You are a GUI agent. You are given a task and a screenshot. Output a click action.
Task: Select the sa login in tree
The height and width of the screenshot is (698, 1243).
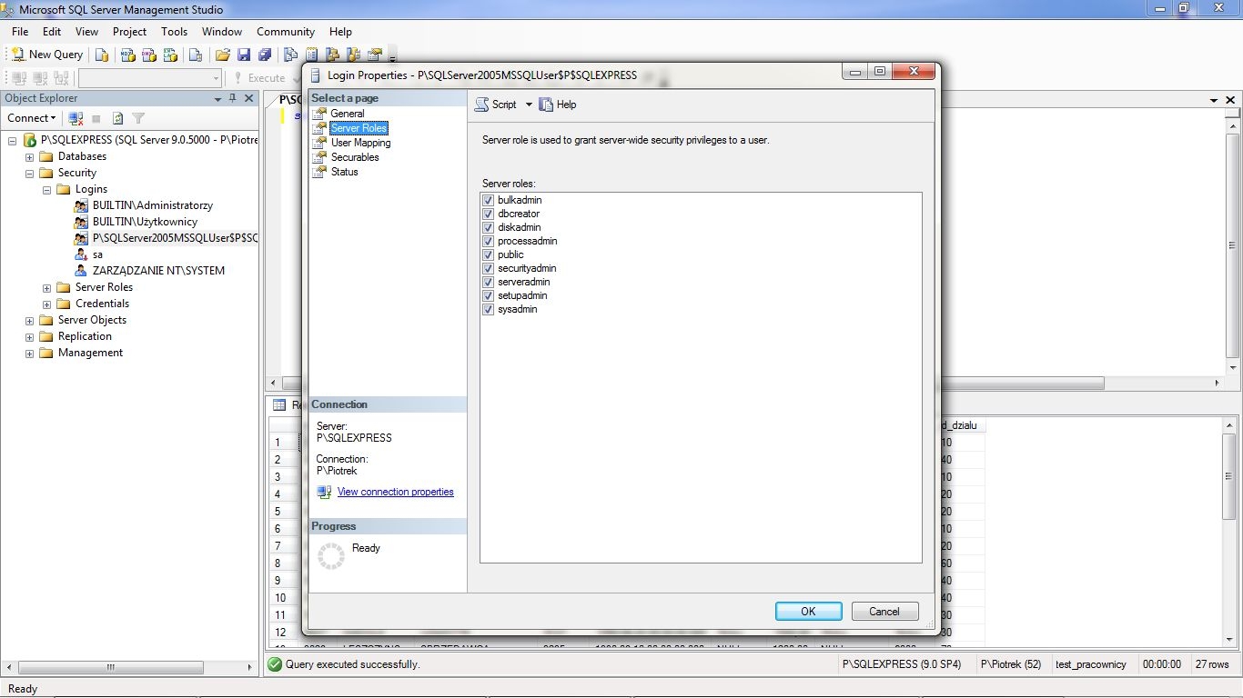point(97,254)
